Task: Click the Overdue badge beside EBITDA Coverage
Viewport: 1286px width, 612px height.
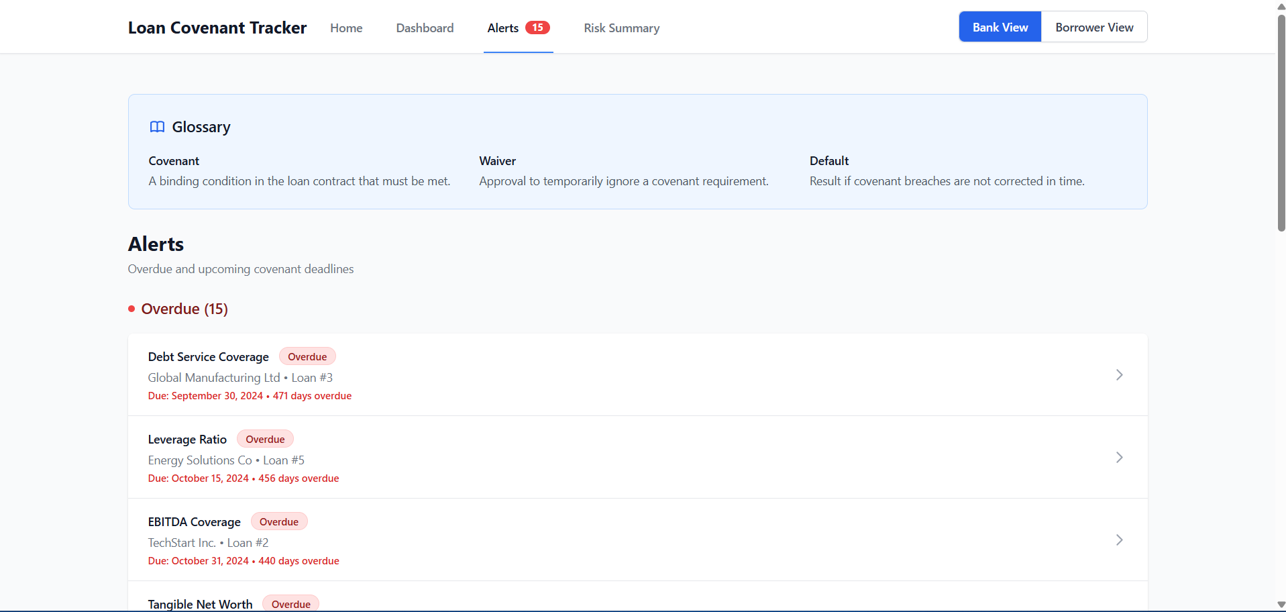Action: pos(279,521)
